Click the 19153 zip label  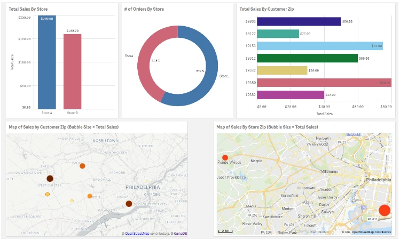[250, 46]
